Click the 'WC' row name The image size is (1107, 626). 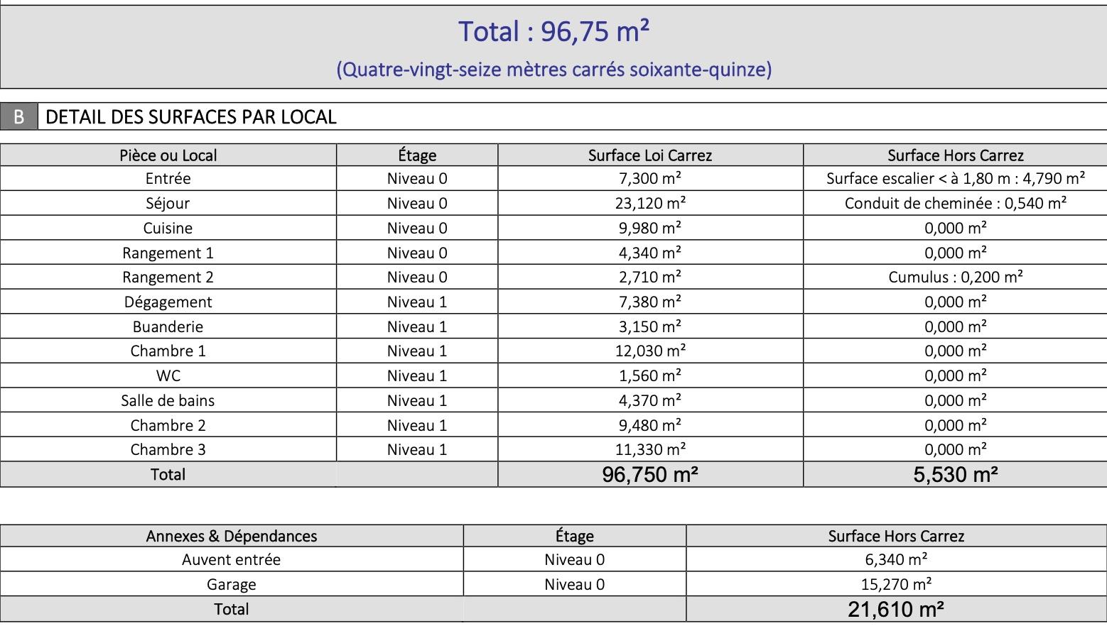point(168,376)
